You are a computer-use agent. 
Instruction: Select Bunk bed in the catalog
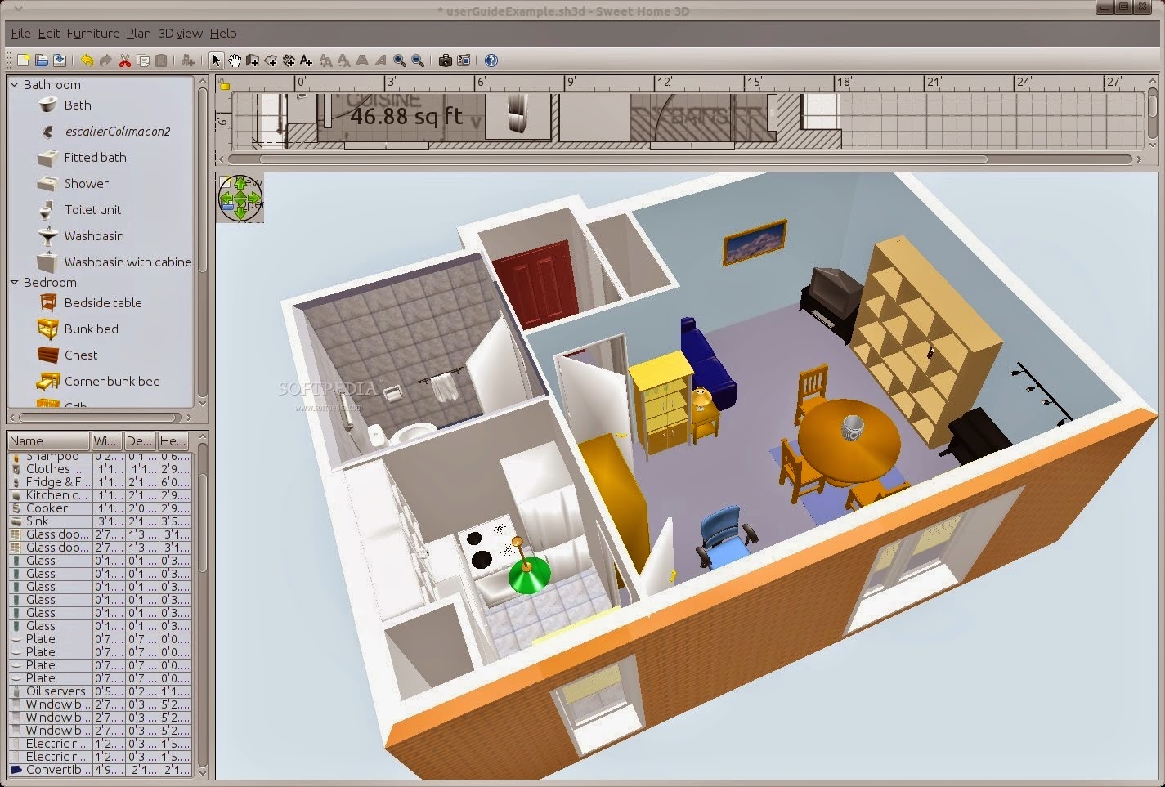(x=92, y=329)
